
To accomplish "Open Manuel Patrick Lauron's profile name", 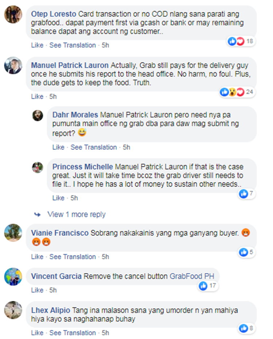I will point(70,65).
